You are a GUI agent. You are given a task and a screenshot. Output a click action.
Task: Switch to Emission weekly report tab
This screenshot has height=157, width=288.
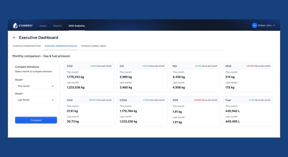click(94, 46)
